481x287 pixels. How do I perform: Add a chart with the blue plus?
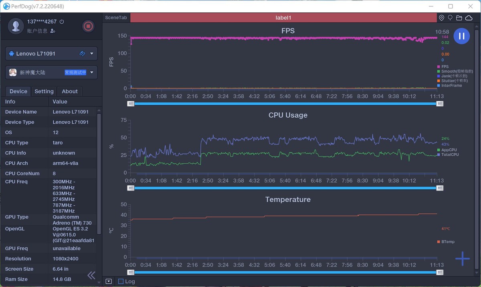(x=462, y=259)
